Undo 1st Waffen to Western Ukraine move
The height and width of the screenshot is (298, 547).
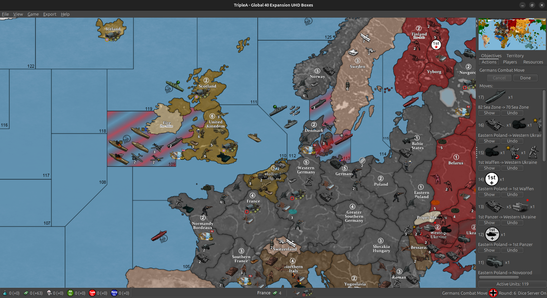(x=512, y=168)
